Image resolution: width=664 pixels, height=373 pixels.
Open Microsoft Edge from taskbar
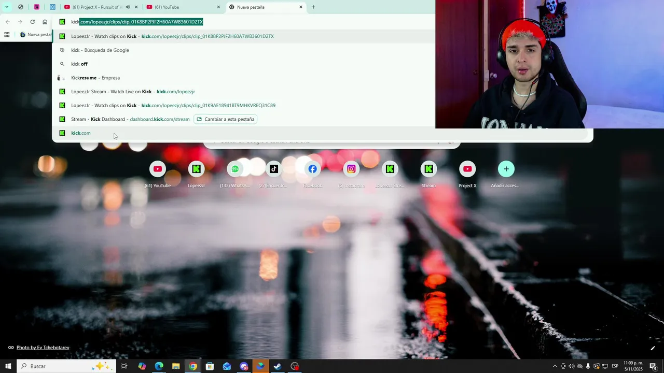point(159,366)
